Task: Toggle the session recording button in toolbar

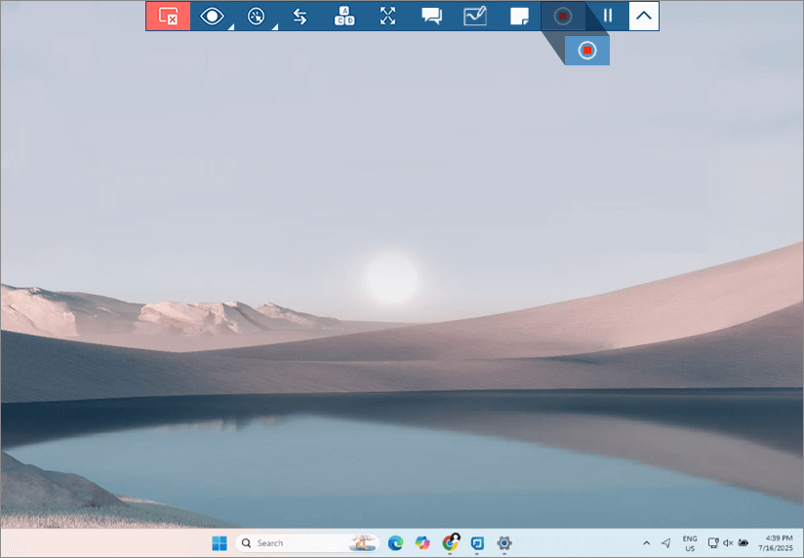Action: pos(563,17)
